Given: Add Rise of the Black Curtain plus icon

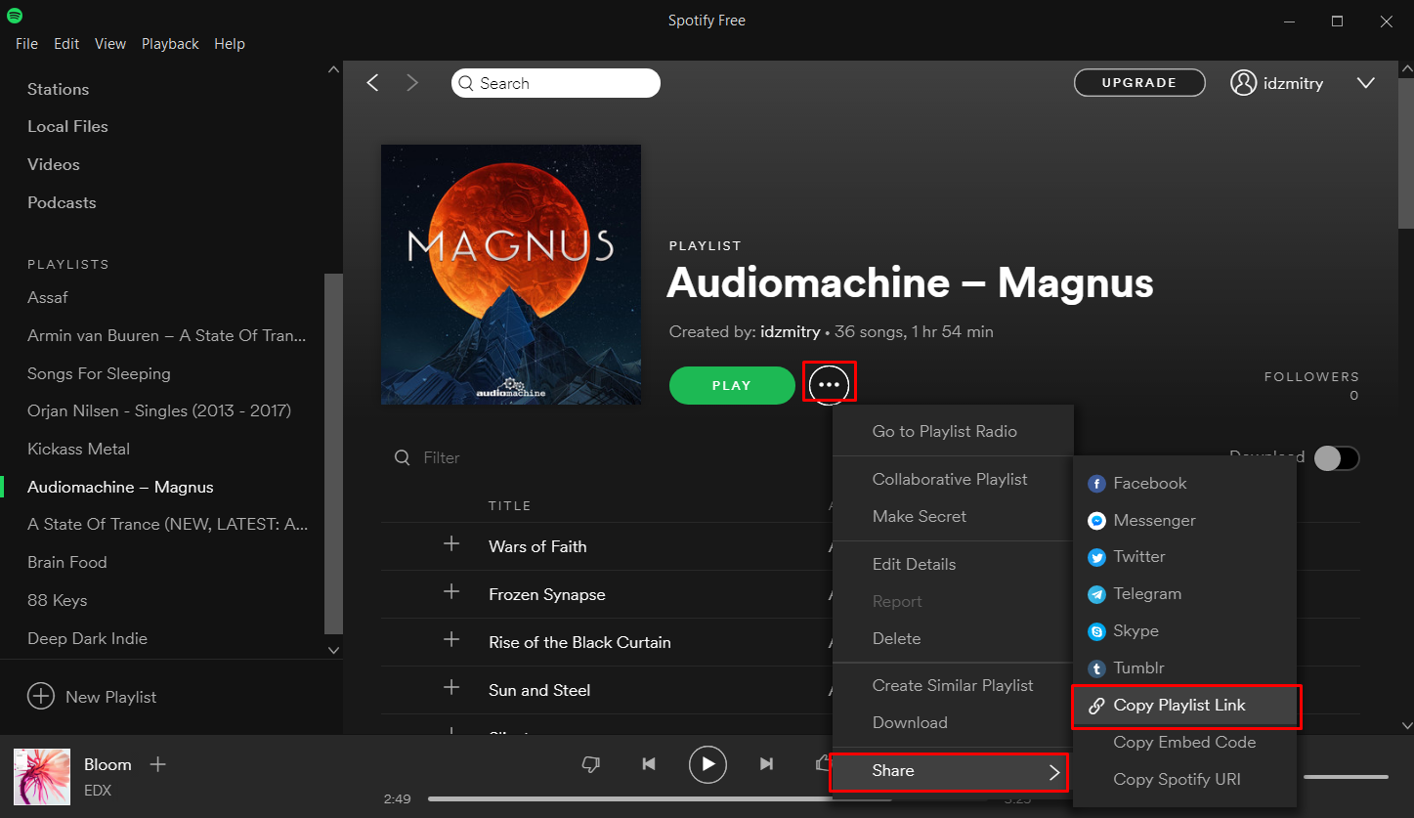Looking at the screenshot, I should click(x=451, y=640).
